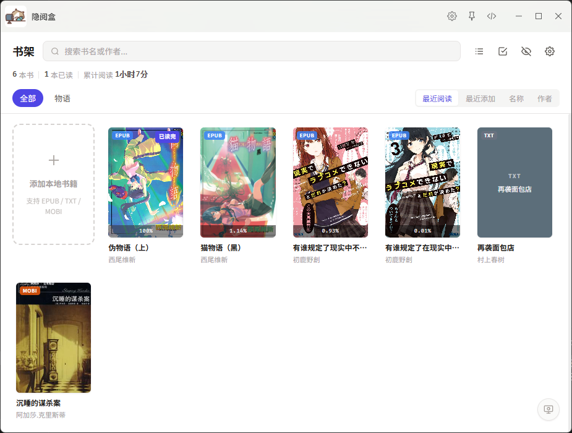The width and height of the screenshot is (572, 433).
Task: Click the 1.14% progress label
Action: click(x=238, y=231)
